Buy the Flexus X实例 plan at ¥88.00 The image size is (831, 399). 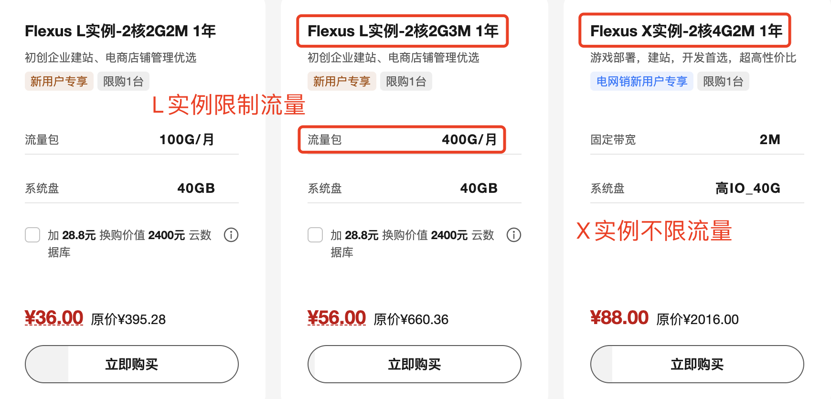[697, 364]
